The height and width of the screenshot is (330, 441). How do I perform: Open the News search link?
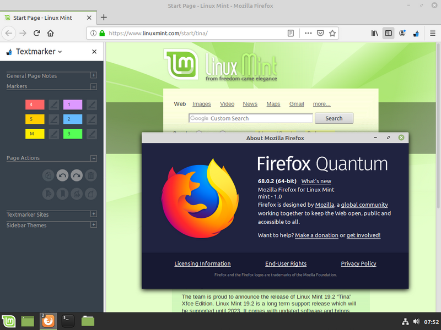tap(250, 104)
